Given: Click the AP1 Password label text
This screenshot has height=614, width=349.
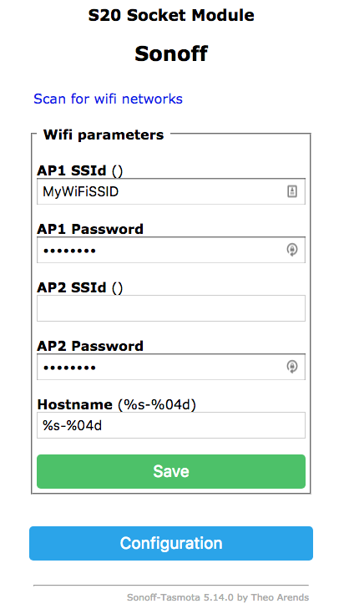Looking at the screenshot, I should point(90,229).
